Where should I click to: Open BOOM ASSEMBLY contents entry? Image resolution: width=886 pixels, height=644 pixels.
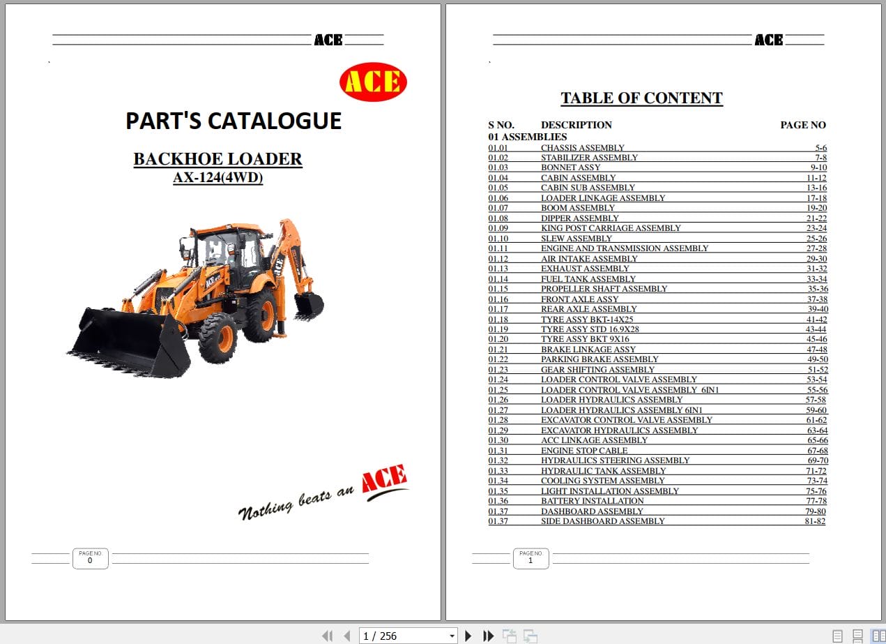578,208
